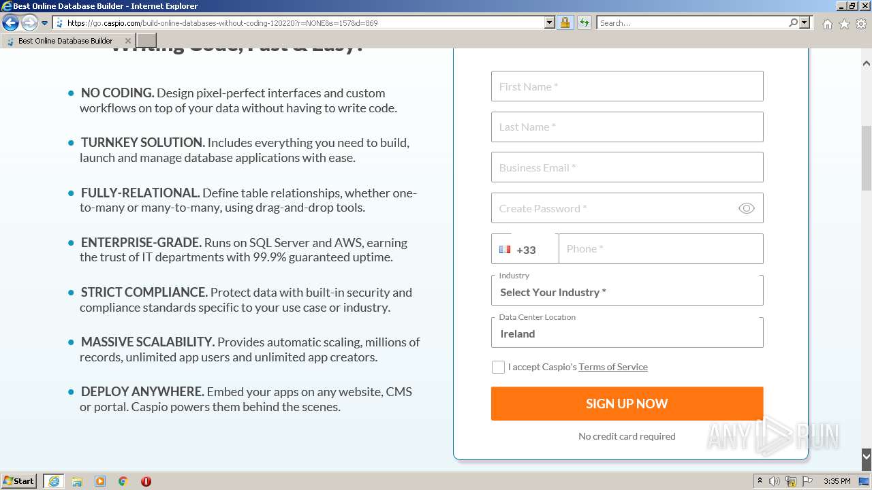Open the media player taskbar icon
This screenshot has width=872, height=490.
tap(100, 481)
